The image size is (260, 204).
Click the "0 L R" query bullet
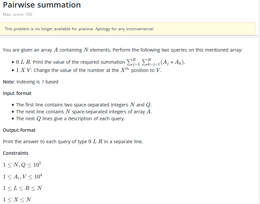[101, 62]
